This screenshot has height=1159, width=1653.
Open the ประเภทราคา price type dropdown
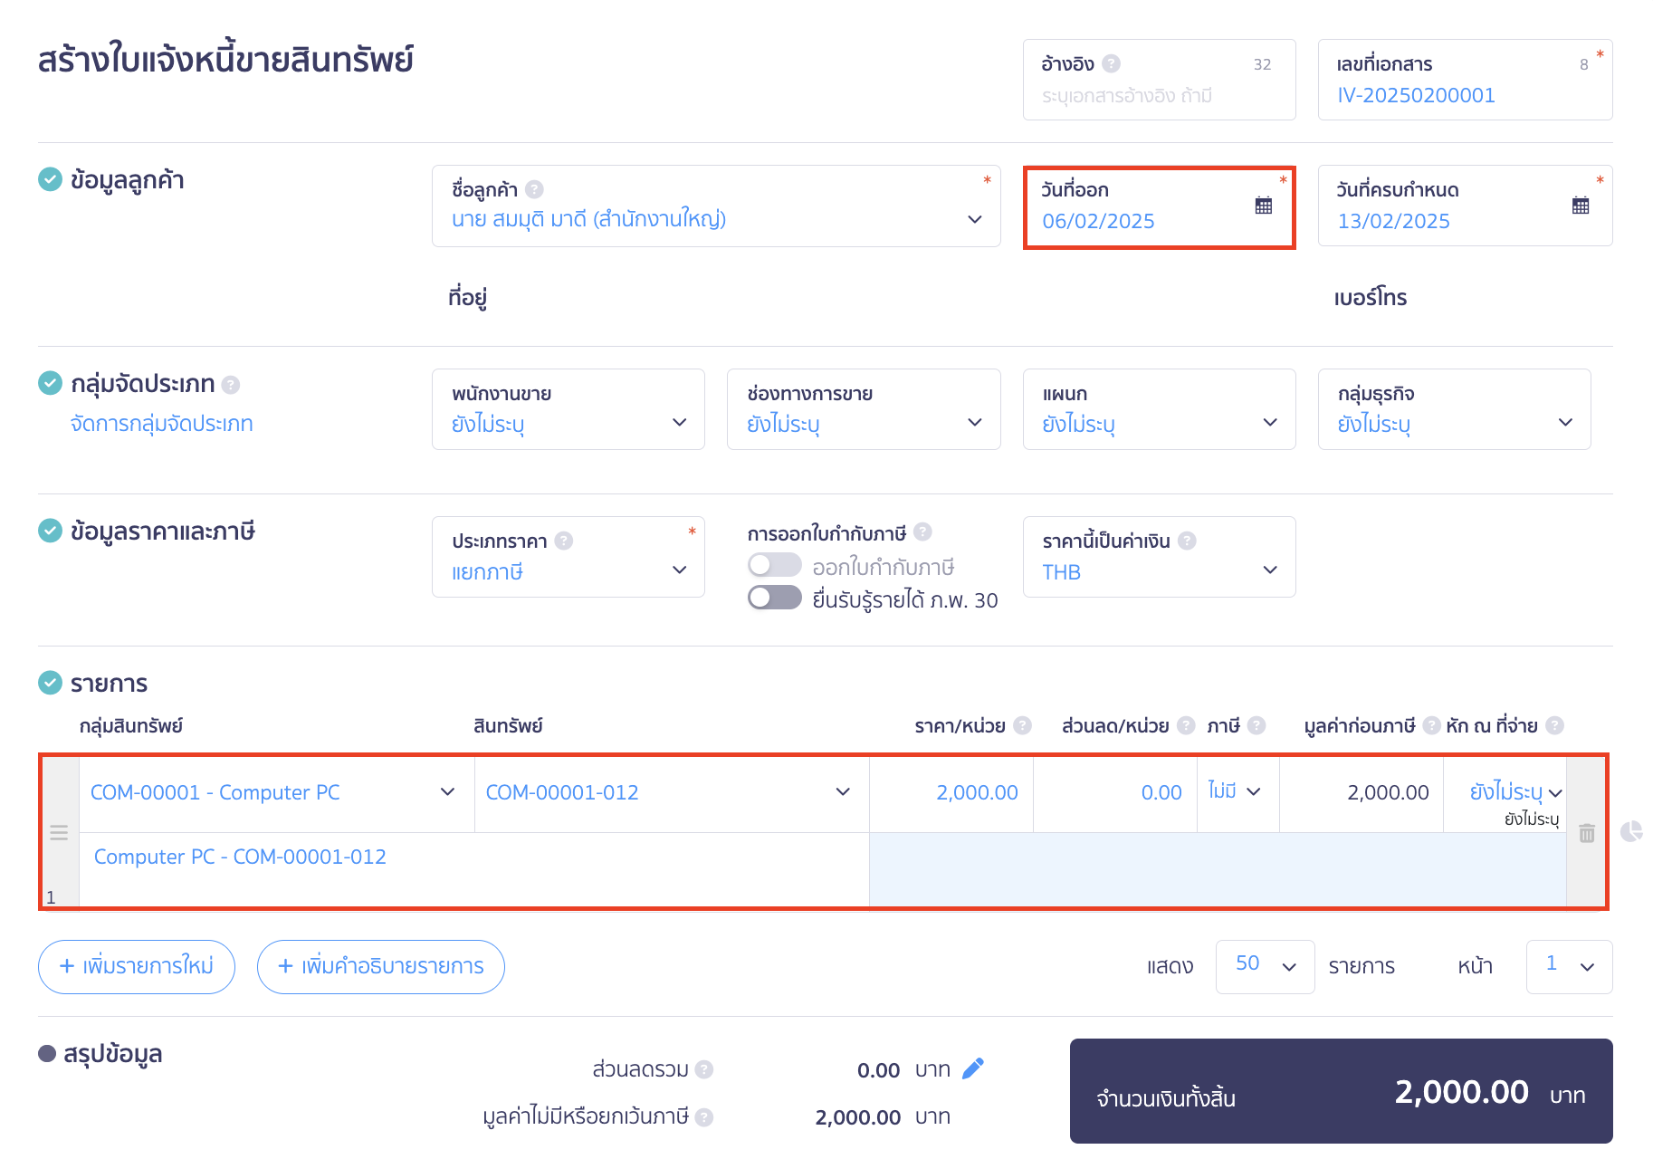click(679, 570)
